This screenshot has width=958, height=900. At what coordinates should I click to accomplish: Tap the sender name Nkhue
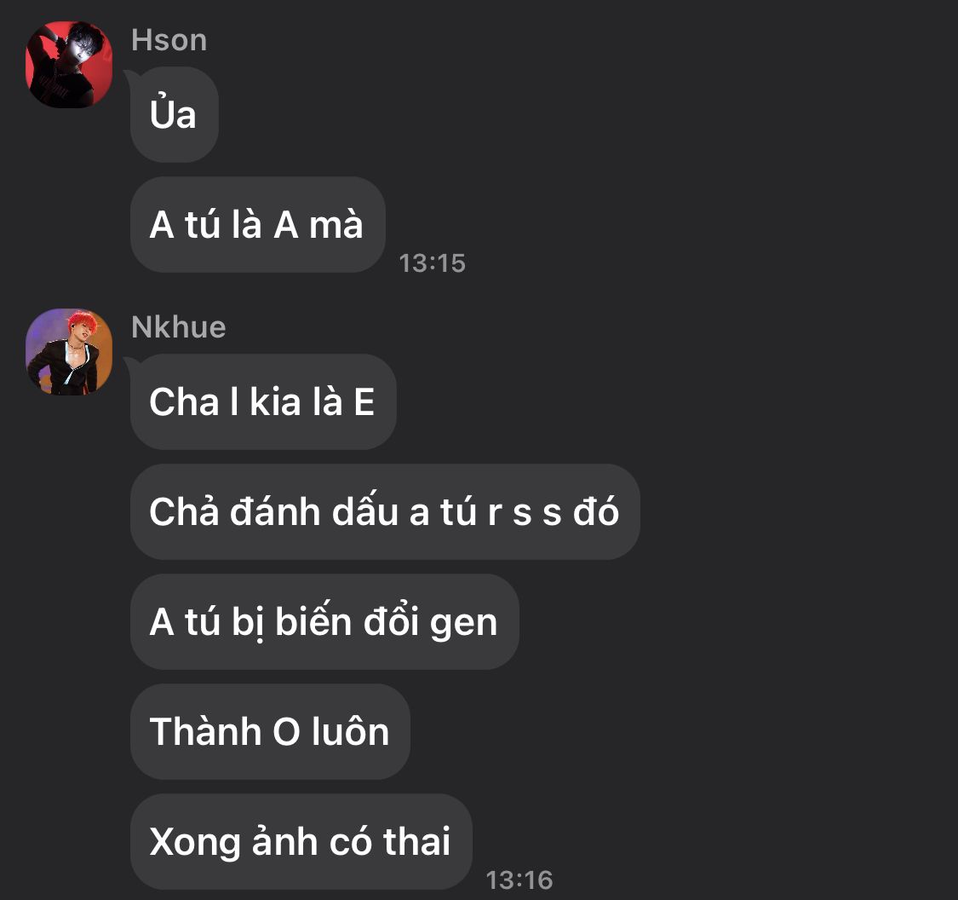click(179, 327)
